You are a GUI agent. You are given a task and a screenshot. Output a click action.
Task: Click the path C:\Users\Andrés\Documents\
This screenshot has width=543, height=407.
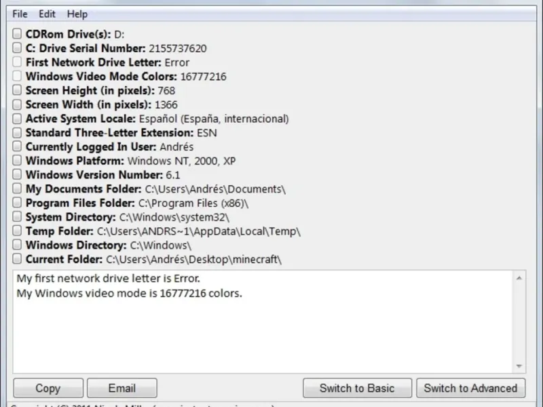tap(215, 189)
